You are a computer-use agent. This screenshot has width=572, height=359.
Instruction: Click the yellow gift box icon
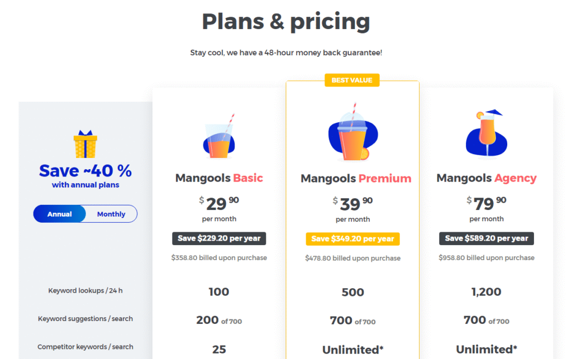pyautogui.click(x=85, y=144)
